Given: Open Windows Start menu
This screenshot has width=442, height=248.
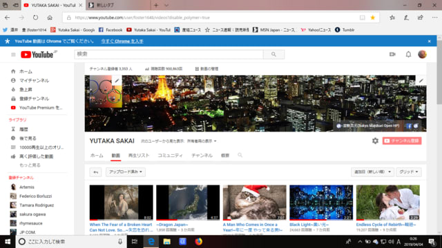Looking at the screenshot, I should tap(8, 242).
